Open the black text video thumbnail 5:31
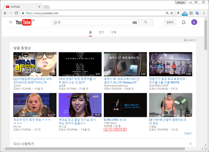Screen dimensions: 209x152 click(x=80, y=64)
